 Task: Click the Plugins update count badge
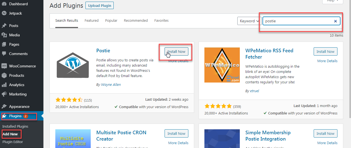[x=25, y=116]
